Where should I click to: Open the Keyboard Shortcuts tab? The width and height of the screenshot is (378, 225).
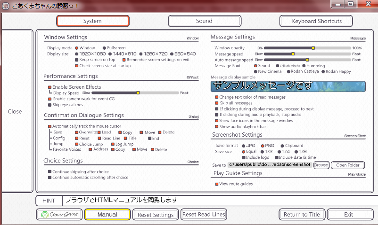tap(316, 21)
